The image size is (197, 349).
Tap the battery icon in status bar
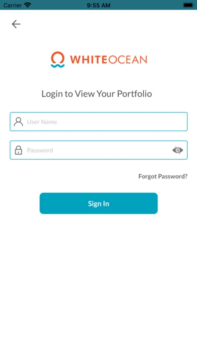tap(188, 5)
